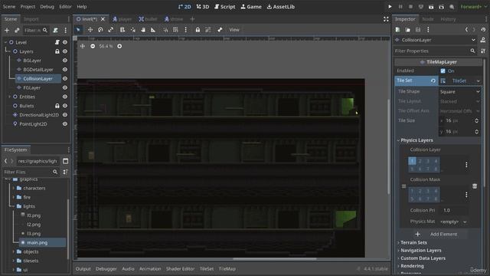Activate the Move Mode tool
The width and height of the screenshot is (490, 276).
click(90, 30)
